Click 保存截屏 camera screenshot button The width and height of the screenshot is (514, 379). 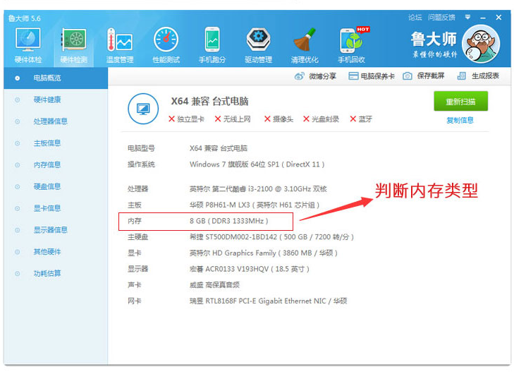tap(407, 76)
